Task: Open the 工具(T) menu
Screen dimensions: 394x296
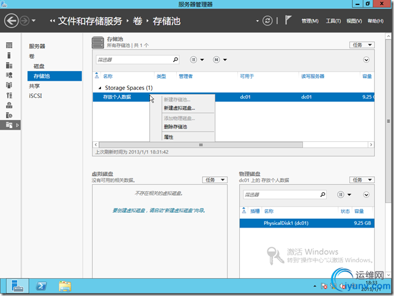Action: point(333,21)
